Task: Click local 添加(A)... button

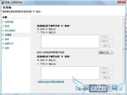Action: coord(107,37)
